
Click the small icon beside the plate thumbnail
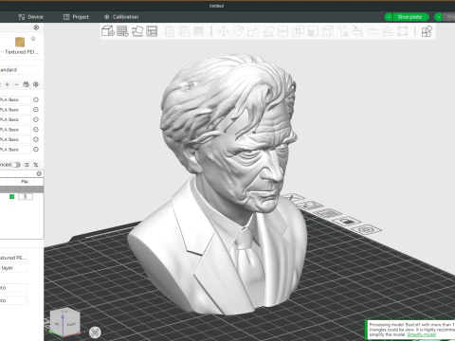pyautogui.click(x=33, y=39)
